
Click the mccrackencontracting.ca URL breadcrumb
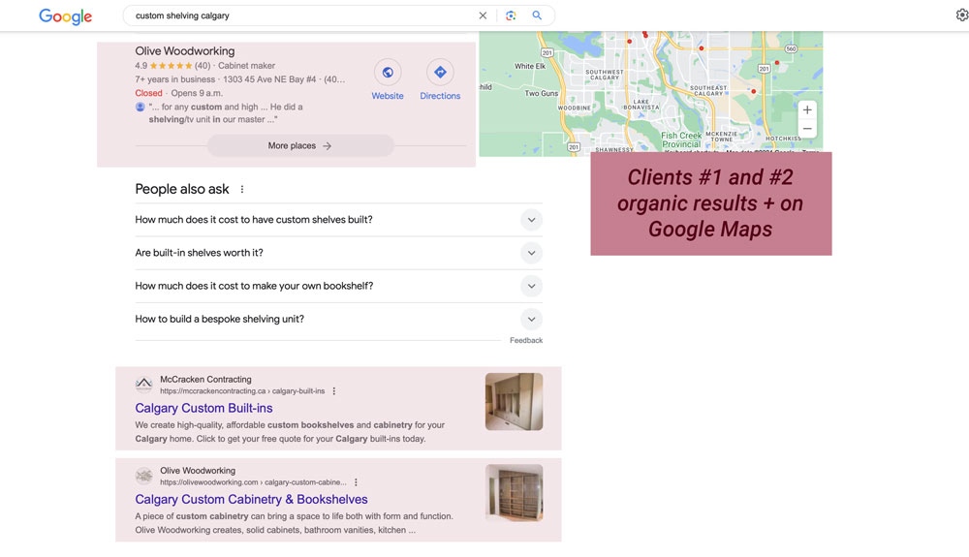coord(242,391)
